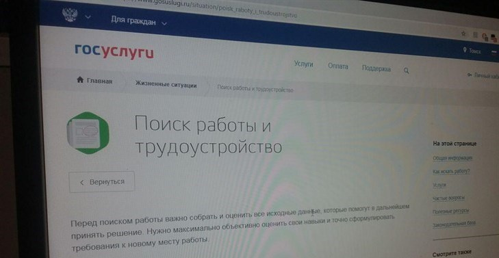Jump to 'Полезные ресурсы' section
499x258 pixels.
(x=450, y=211)
